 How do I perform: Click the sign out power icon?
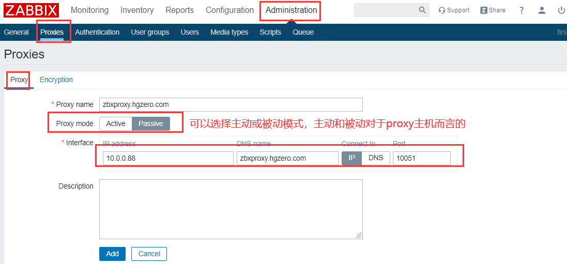click(562, 10)
